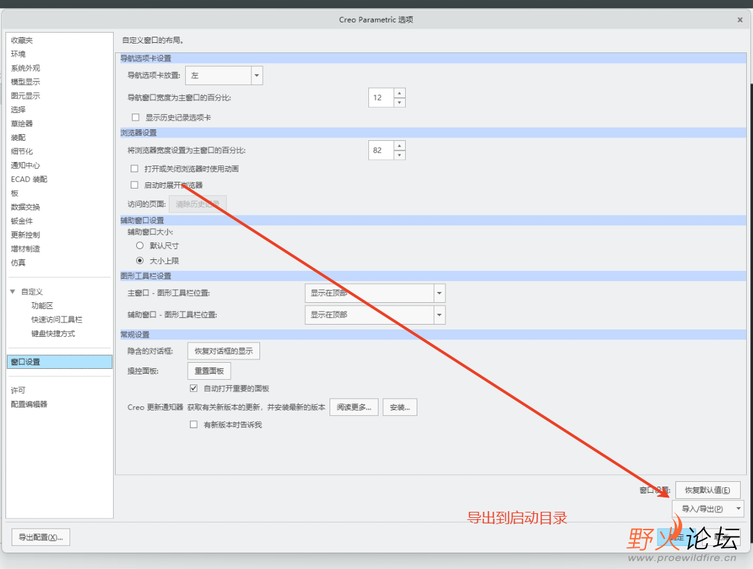Image resolution: width=753 pixels, height=569 pixels.
Task: Open 更新控制 settings
Action: [x=25, y=235]
